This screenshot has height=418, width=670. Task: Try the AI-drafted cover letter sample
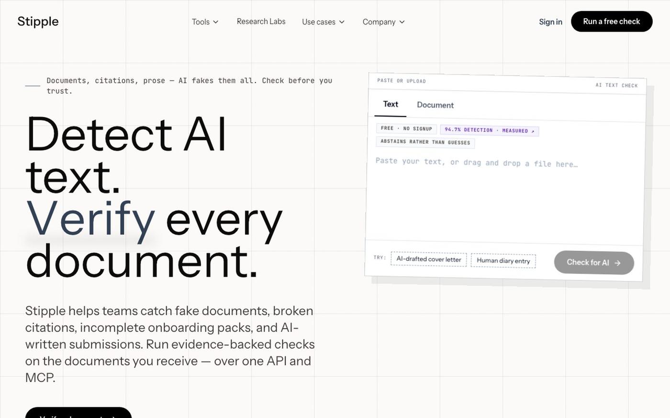click(x=429, y=259)
